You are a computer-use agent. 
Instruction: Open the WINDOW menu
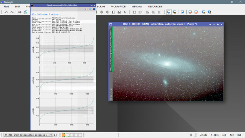point(137,7)
